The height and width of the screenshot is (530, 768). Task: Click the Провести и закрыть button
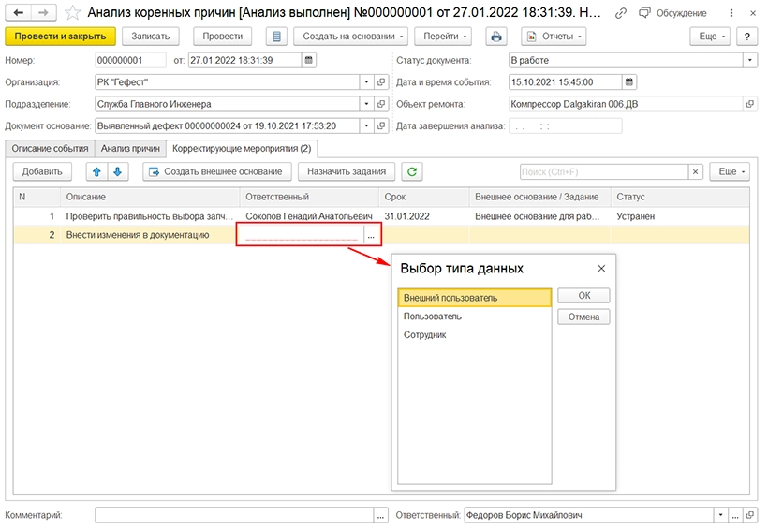61,37
